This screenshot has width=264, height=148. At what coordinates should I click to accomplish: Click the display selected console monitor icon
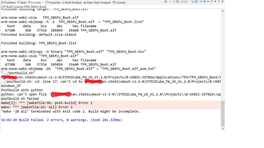tap(204, 2)
